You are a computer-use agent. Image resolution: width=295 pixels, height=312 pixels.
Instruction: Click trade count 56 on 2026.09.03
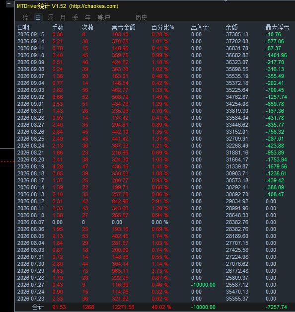click(85, 90)
